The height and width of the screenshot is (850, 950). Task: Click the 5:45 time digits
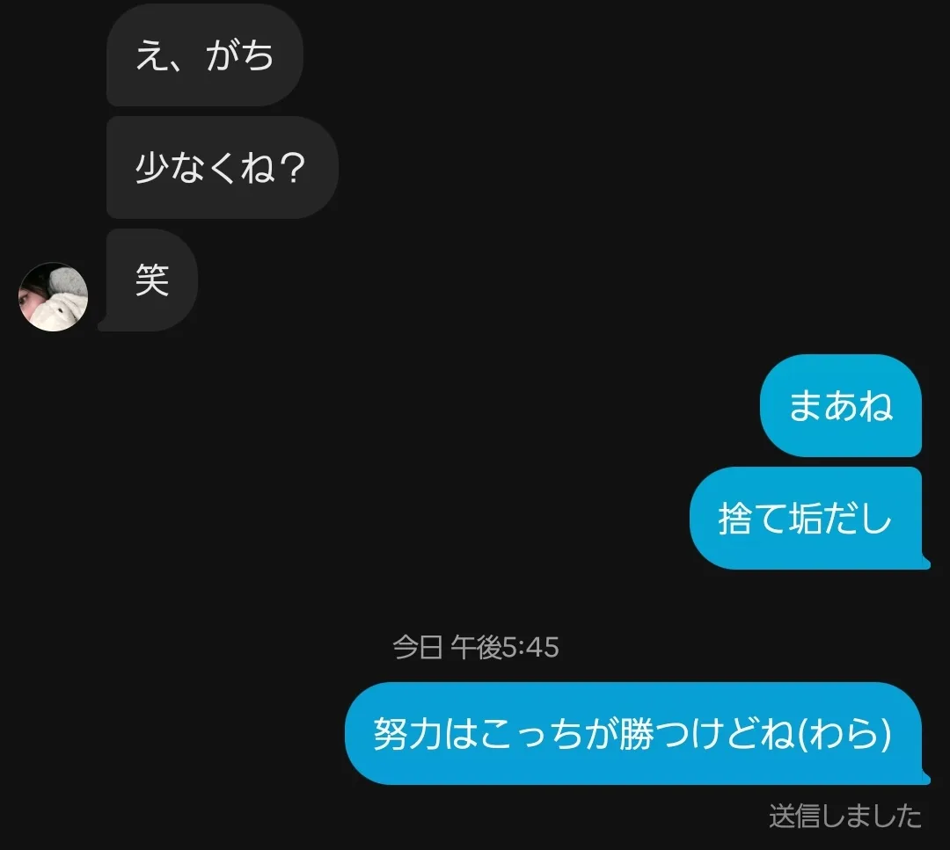530,648
